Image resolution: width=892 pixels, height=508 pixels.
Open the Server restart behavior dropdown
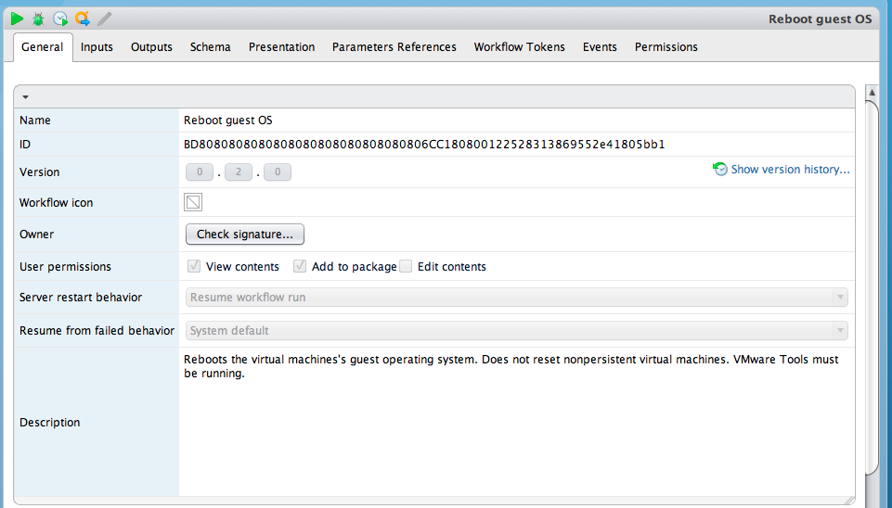coord(517,298)
